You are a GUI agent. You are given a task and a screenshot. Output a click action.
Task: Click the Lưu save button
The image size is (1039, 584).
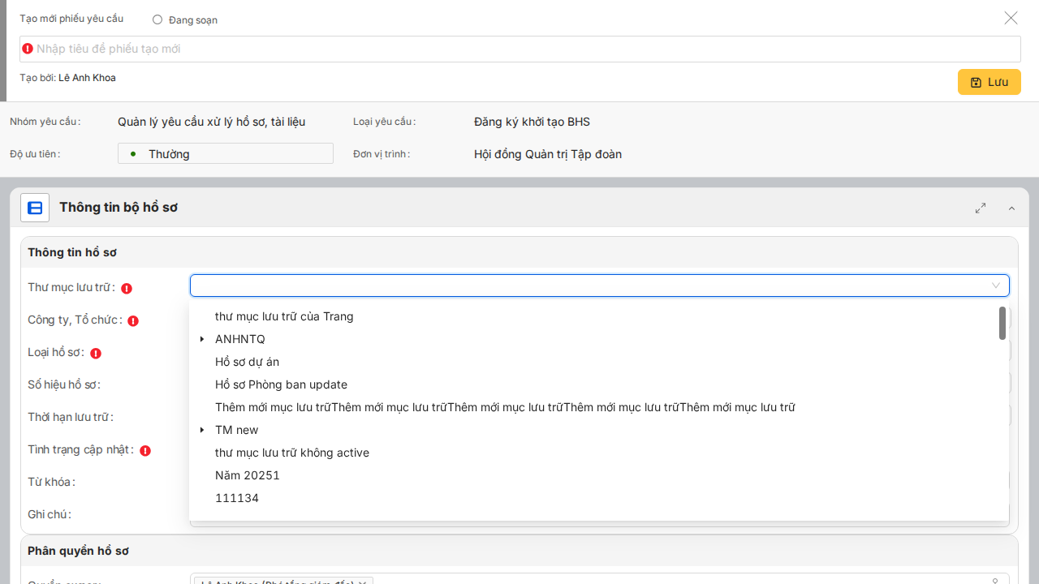point(989,82)
